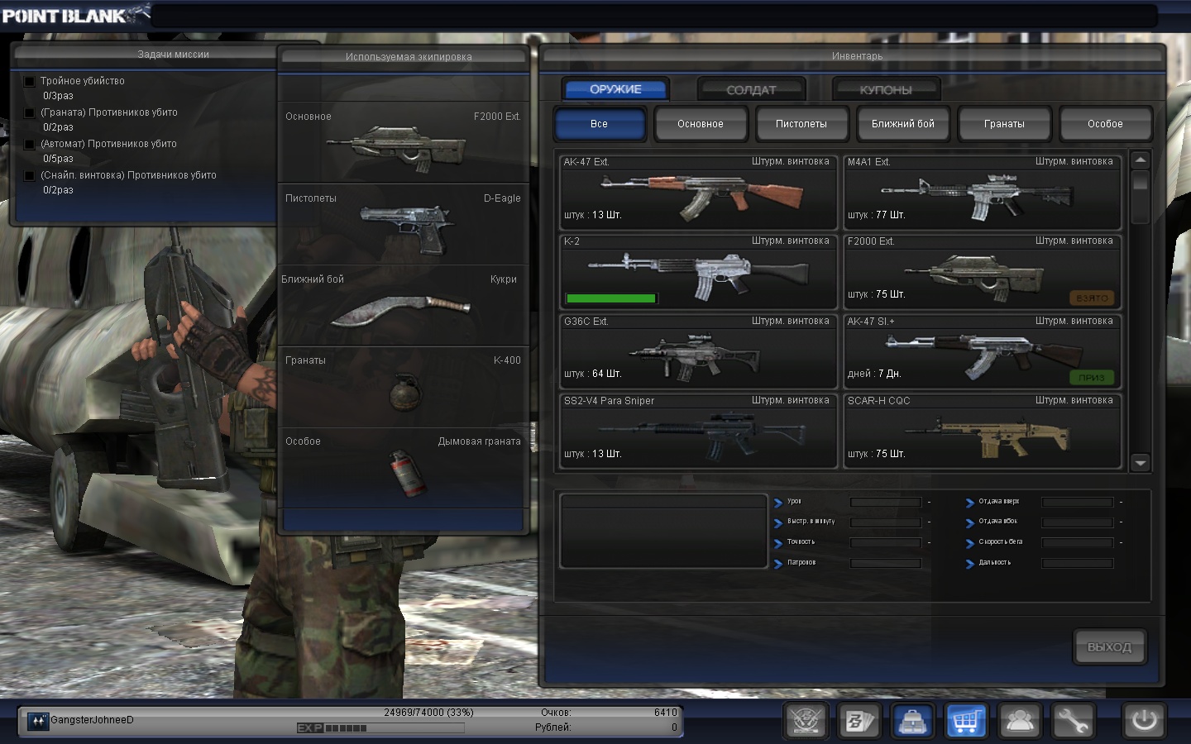Switch to the ОРУЖИЕ tab
The width and height of the screenshot is (1191, 744).
point(615,88)
